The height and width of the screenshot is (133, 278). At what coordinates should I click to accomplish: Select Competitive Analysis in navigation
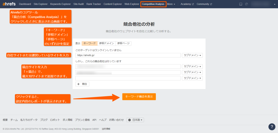point(153,4)
